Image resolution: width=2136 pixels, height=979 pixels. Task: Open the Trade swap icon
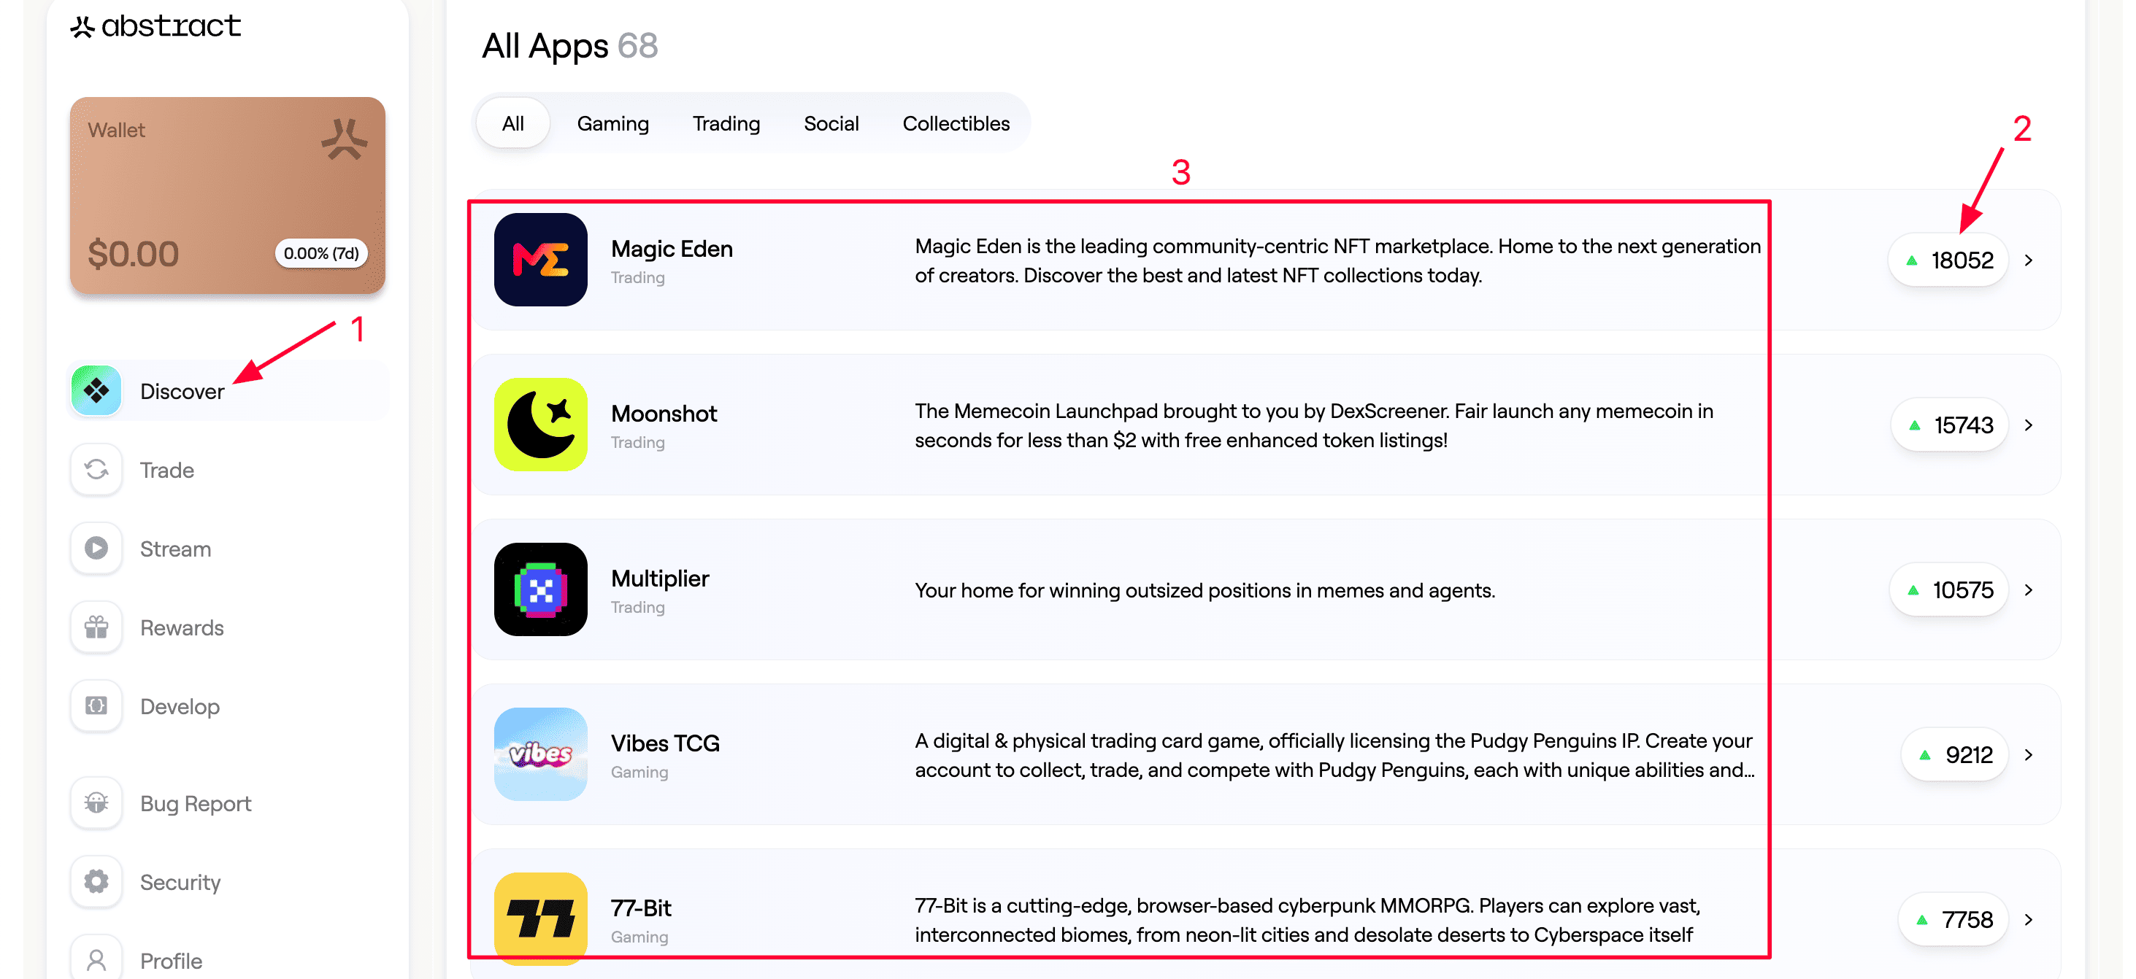pyautogui.click(x=96, y=470)
